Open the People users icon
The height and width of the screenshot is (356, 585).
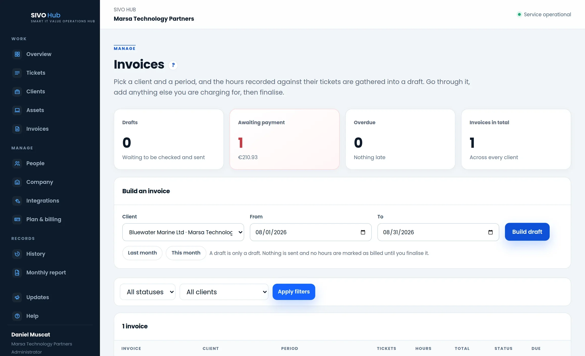tap(17, 163)
